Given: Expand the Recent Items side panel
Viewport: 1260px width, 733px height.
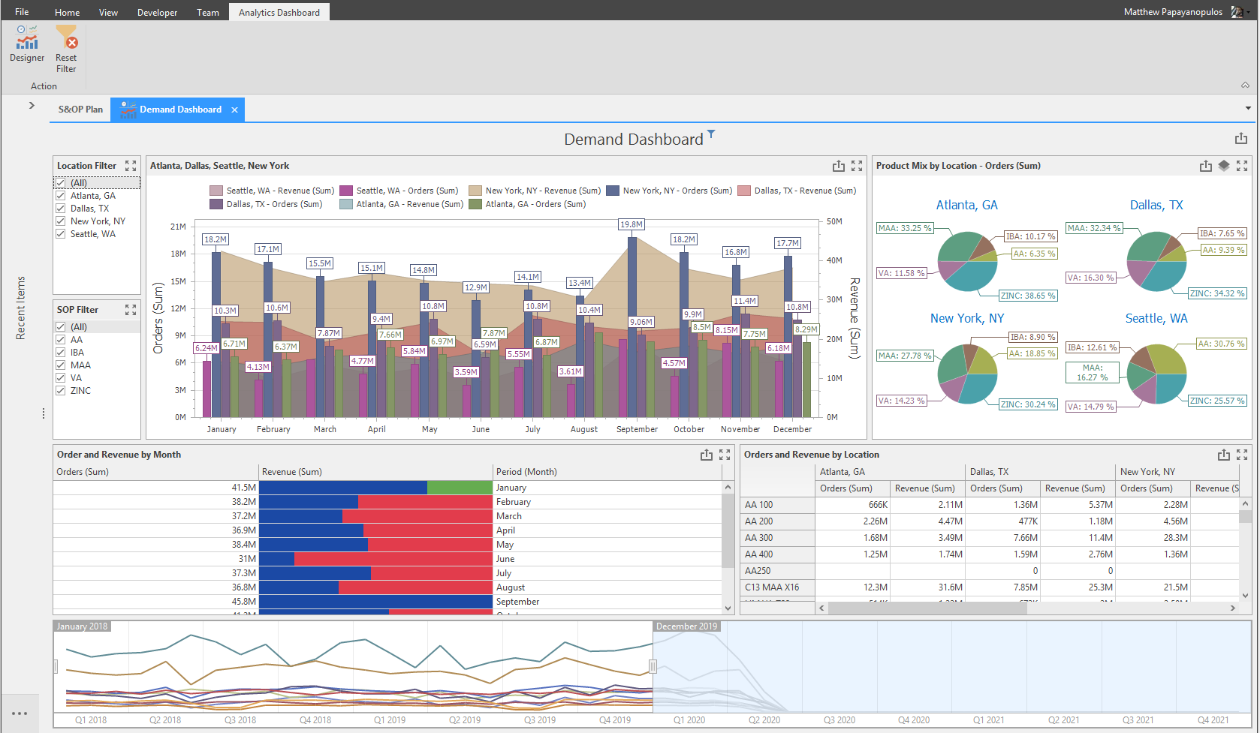Looking at the screenshot, I should 32,106.
